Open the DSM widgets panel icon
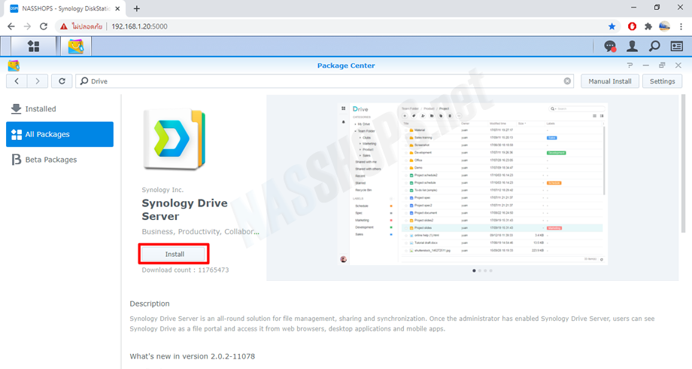Viewport: 692px width, 369px height. (676, 46)
